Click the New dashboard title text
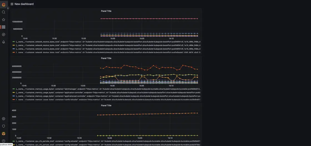The image size is (311, 146). tap(24, 4)
